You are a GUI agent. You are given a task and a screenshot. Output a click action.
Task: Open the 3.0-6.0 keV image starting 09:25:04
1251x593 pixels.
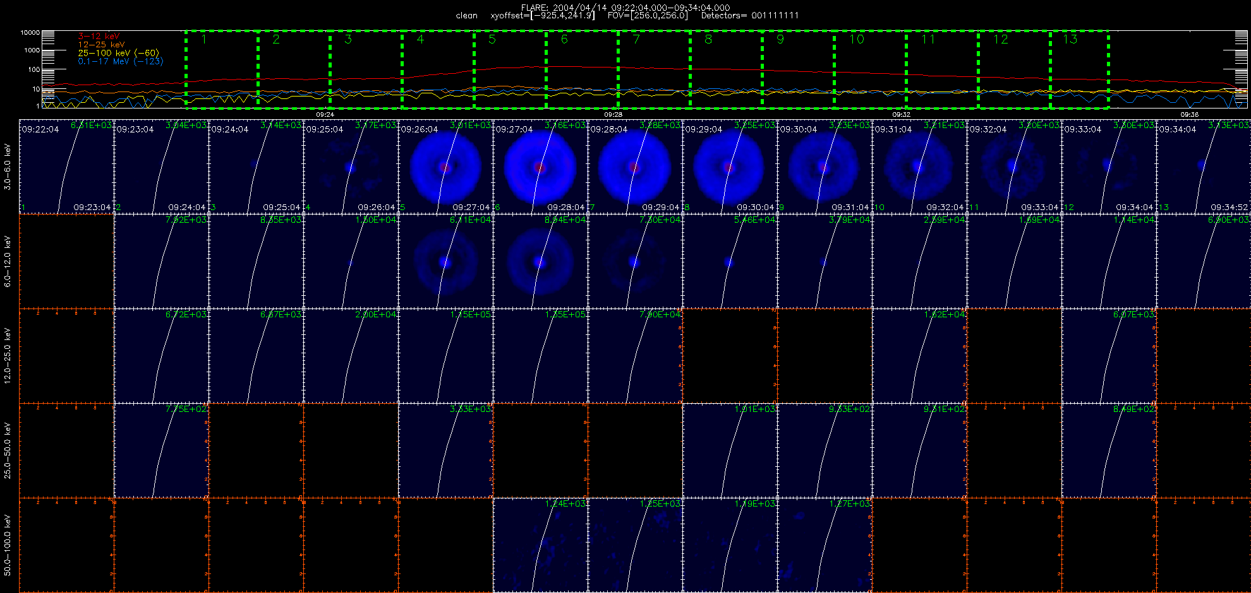click(351, 167)
